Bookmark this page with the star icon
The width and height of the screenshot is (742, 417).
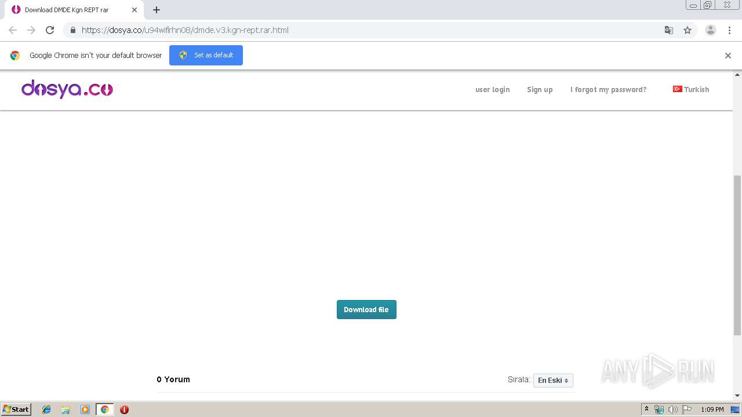[x=688, y=30]
